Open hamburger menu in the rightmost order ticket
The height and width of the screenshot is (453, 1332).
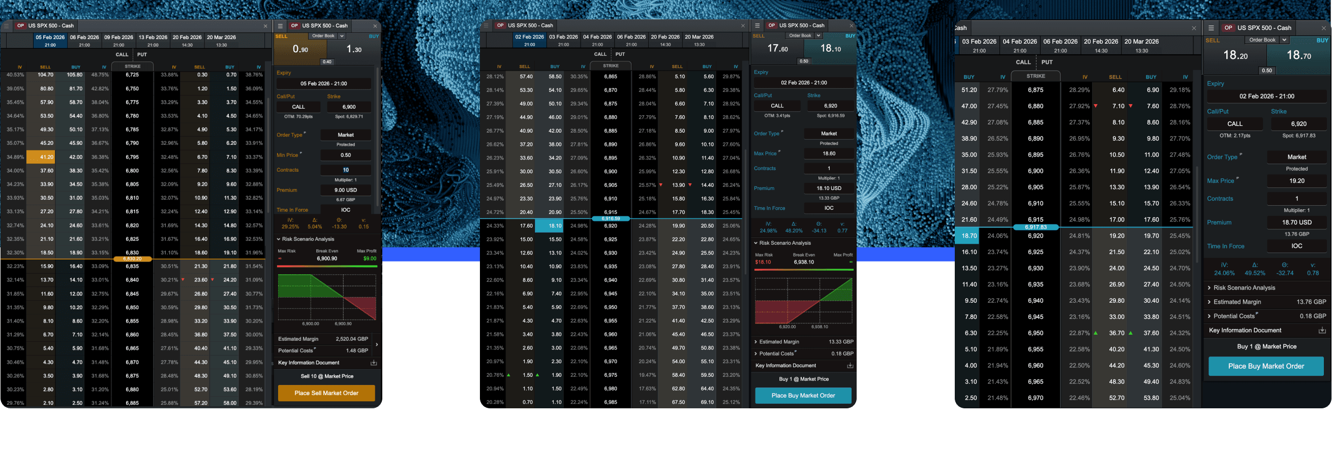coord(1211,28)
